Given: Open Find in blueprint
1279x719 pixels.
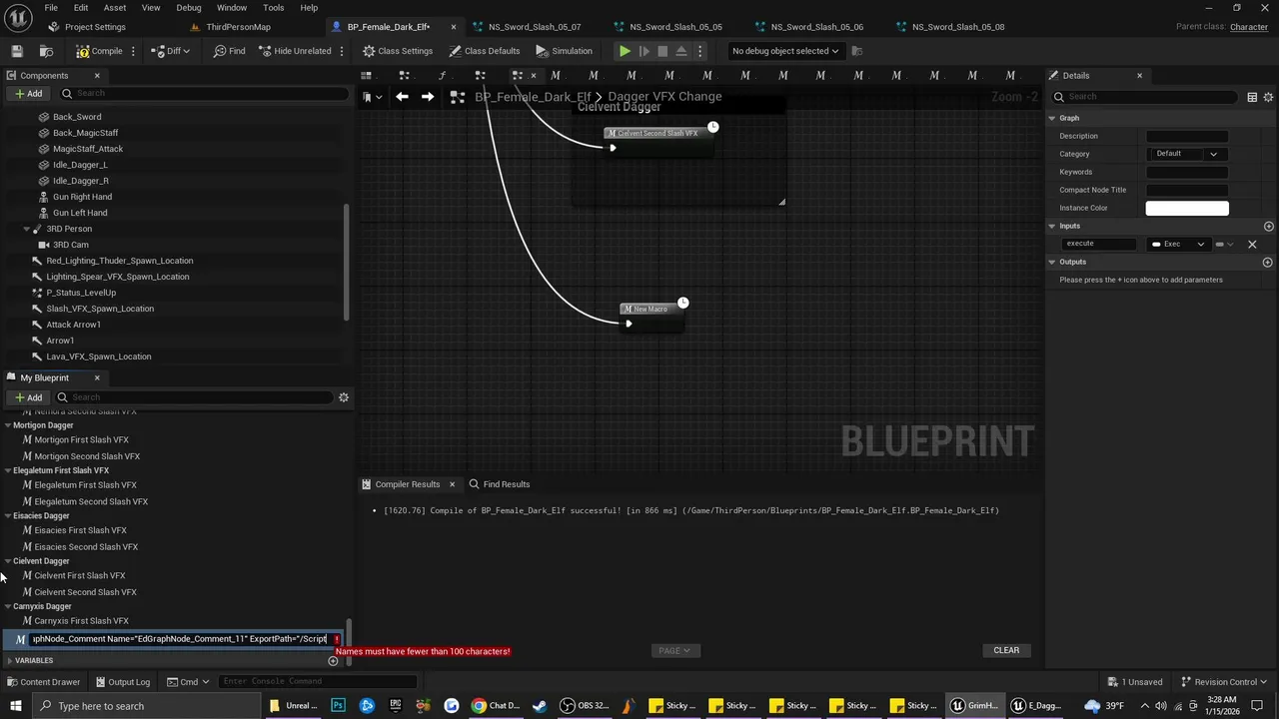Looking at the screenshot, I should 229,51.
